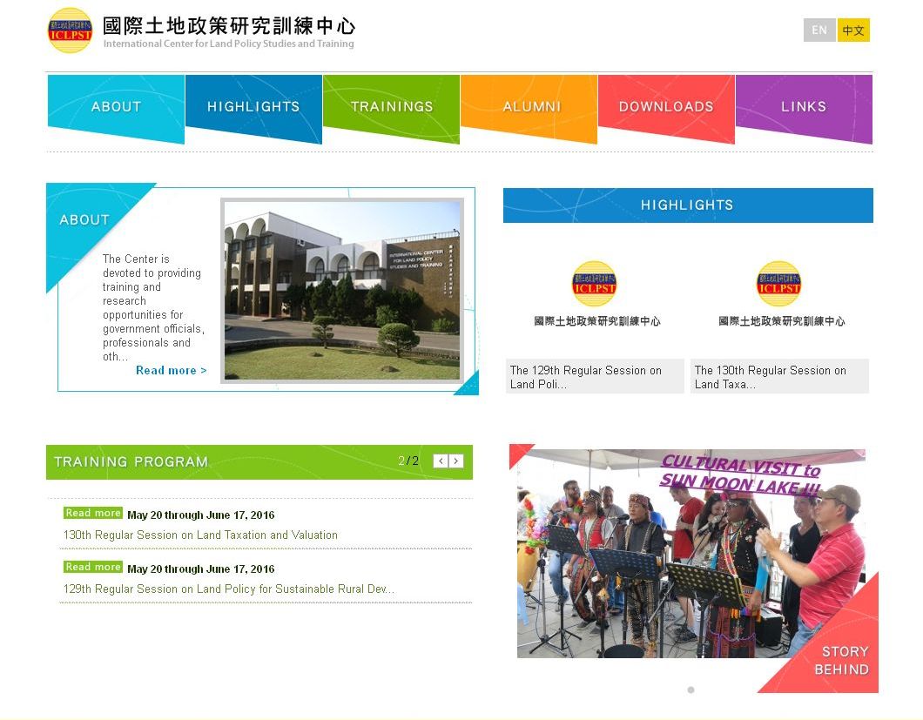Viewport: 923px width, 720px height.
Task: Click Read more for 129th Regular Session
Action: 92,567
